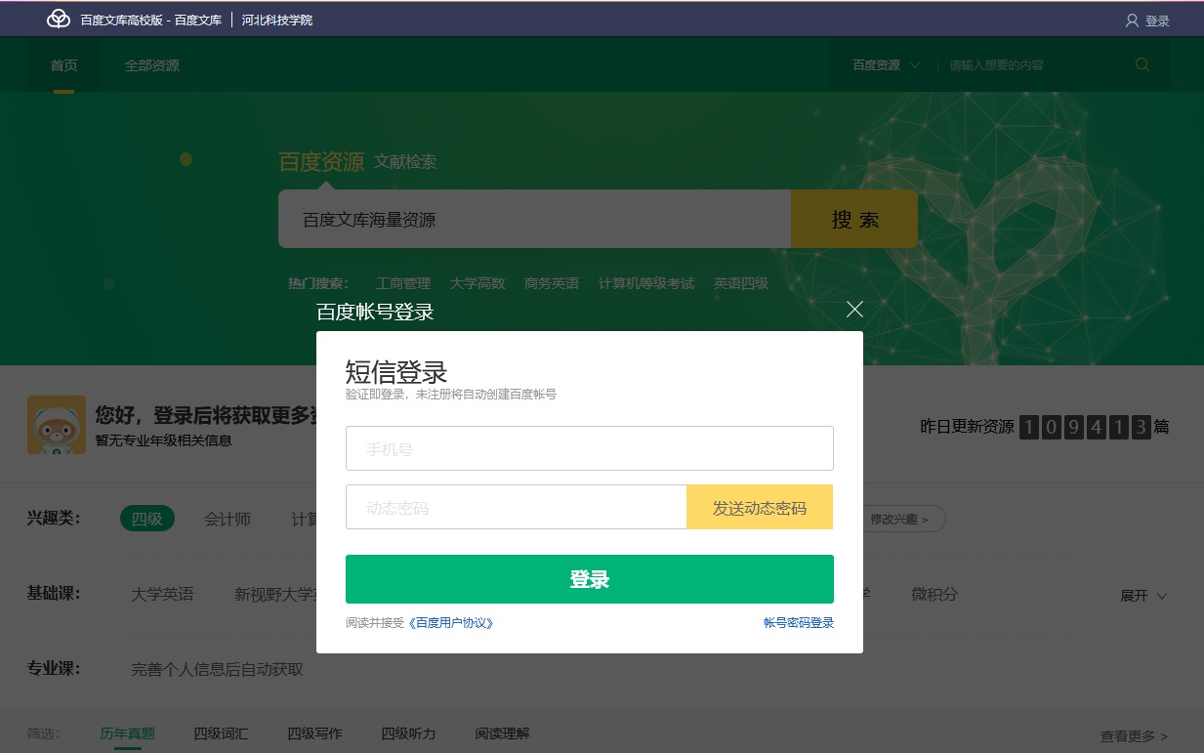The image size is (1204, 753).
Task: Click 百度文库高校版 - 百度文库 title
Action: 151,20
